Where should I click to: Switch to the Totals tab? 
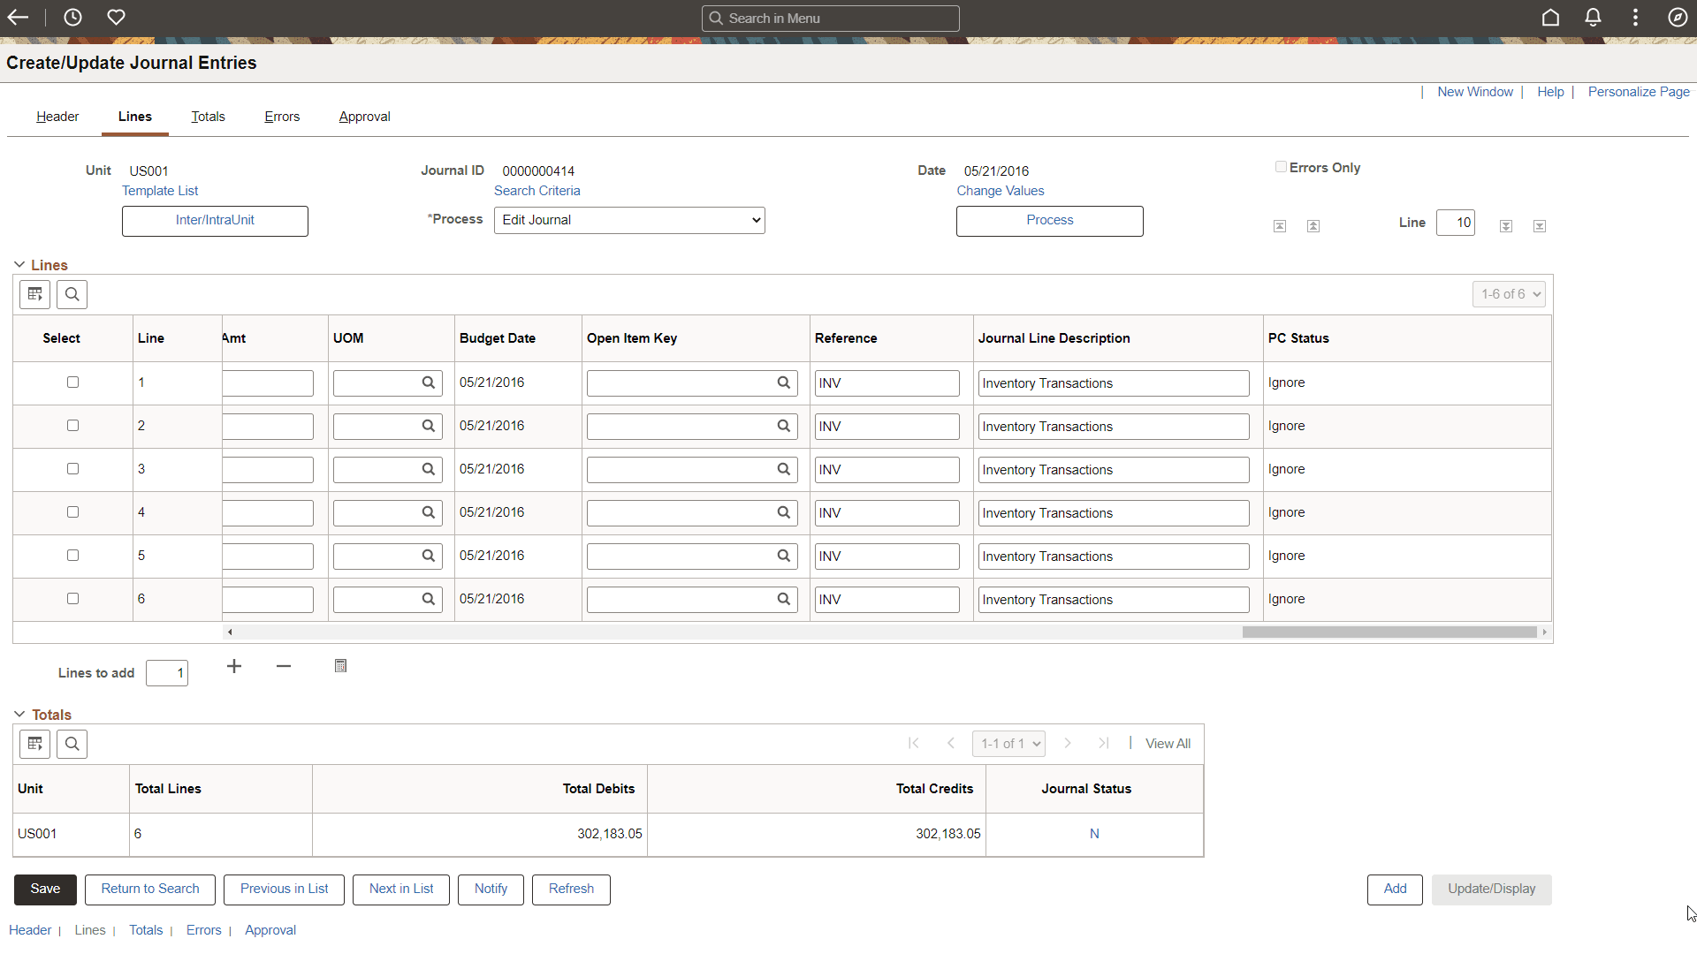208,117
